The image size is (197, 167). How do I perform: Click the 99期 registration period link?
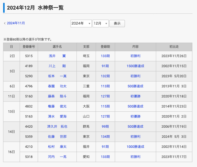(x=105, y=127)
